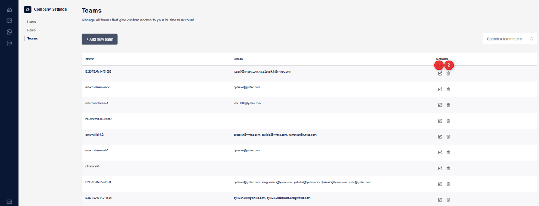Edit team dtmstore55
This screenshot has height=206, width=539.
pyautogui.click(x=440, y=168)
